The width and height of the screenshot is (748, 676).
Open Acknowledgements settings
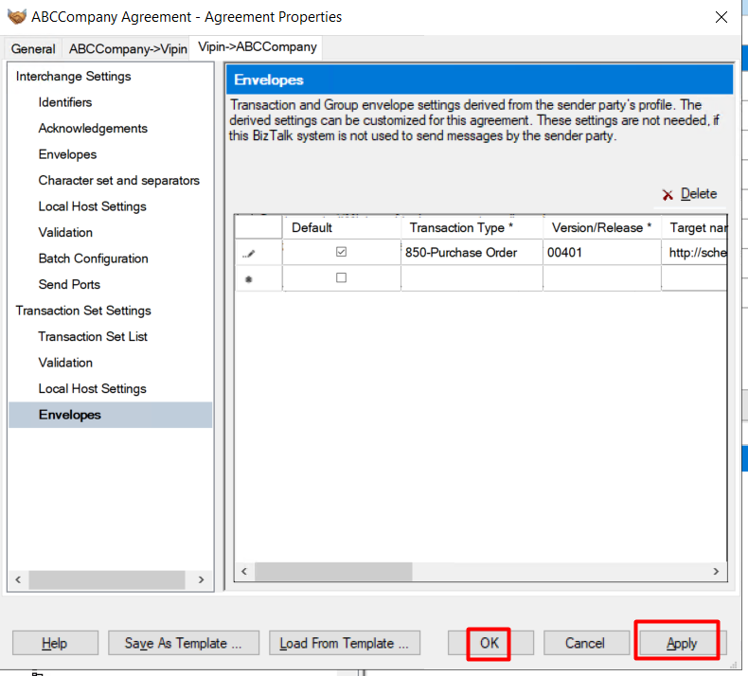(x=93, y=129)
